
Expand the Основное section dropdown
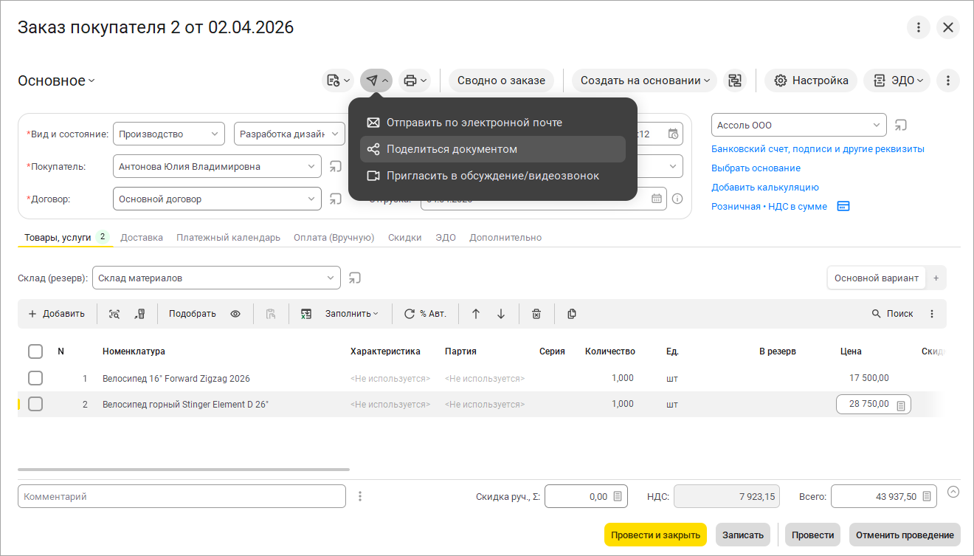tap(57, 80)
